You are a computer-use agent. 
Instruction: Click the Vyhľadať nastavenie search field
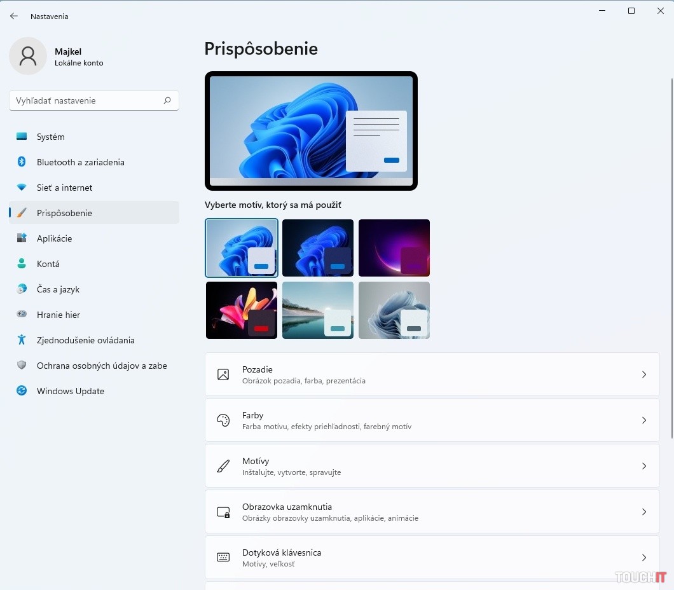[86, 100]
